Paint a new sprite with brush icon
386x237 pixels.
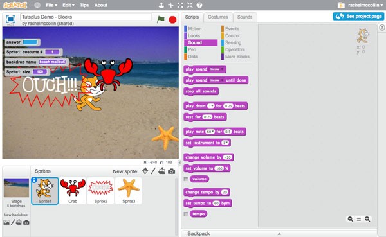click(x=153, y=171)
